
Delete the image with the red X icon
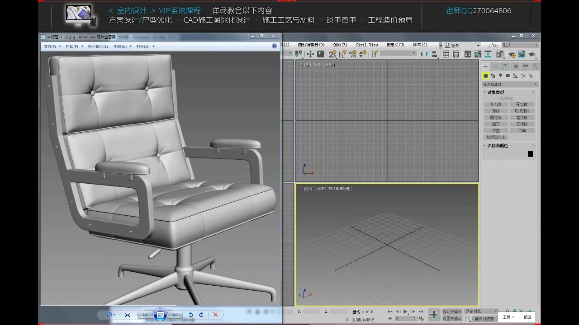(215, 315)
